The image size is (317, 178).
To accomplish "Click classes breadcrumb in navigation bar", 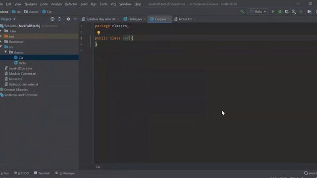I will click(33, 12).
